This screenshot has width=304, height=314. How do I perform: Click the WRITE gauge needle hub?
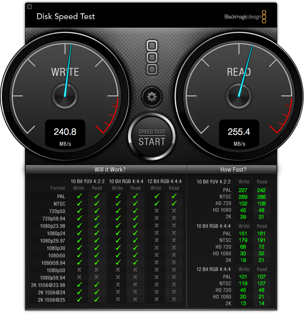[65, 96]
